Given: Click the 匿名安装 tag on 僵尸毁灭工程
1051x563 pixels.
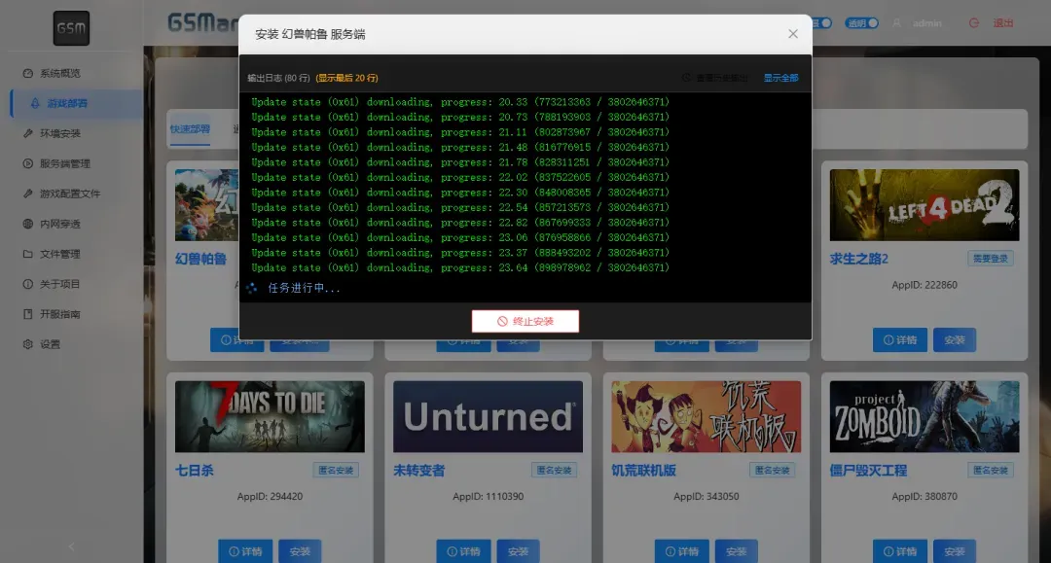Looking at the screenshot, I should [990, 470].
